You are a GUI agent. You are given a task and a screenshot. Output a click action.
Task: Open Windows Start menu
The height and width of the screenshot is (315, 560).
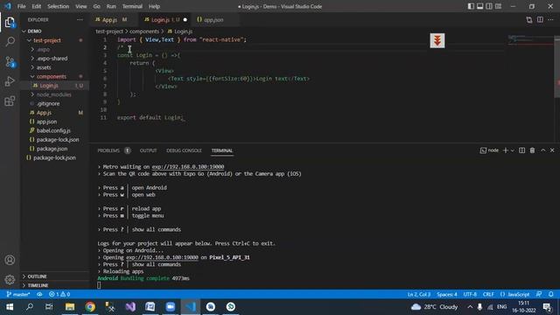coord(10,307)
